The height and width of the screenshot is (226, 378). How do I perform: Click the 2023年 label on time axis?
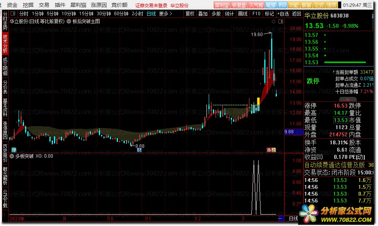click(x=17, y=219)
